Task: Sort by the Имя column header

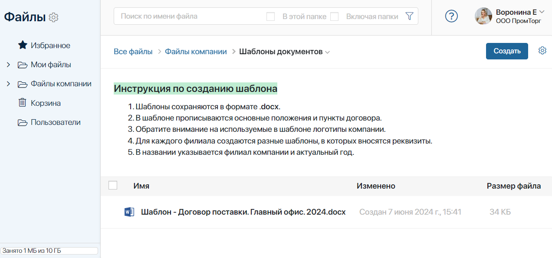Action: [141, 186]
